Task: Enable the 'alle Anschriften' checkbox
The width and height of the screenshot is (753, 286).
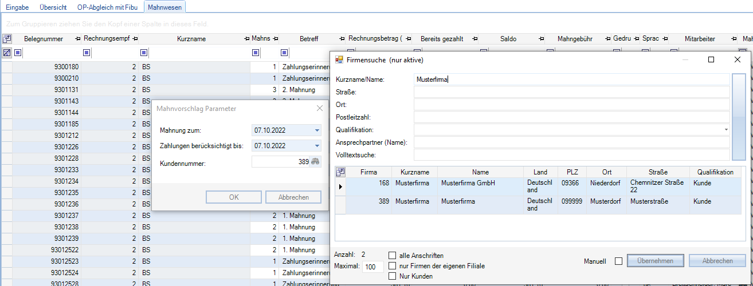Action: pyautogui.click(x=393, y=256)
